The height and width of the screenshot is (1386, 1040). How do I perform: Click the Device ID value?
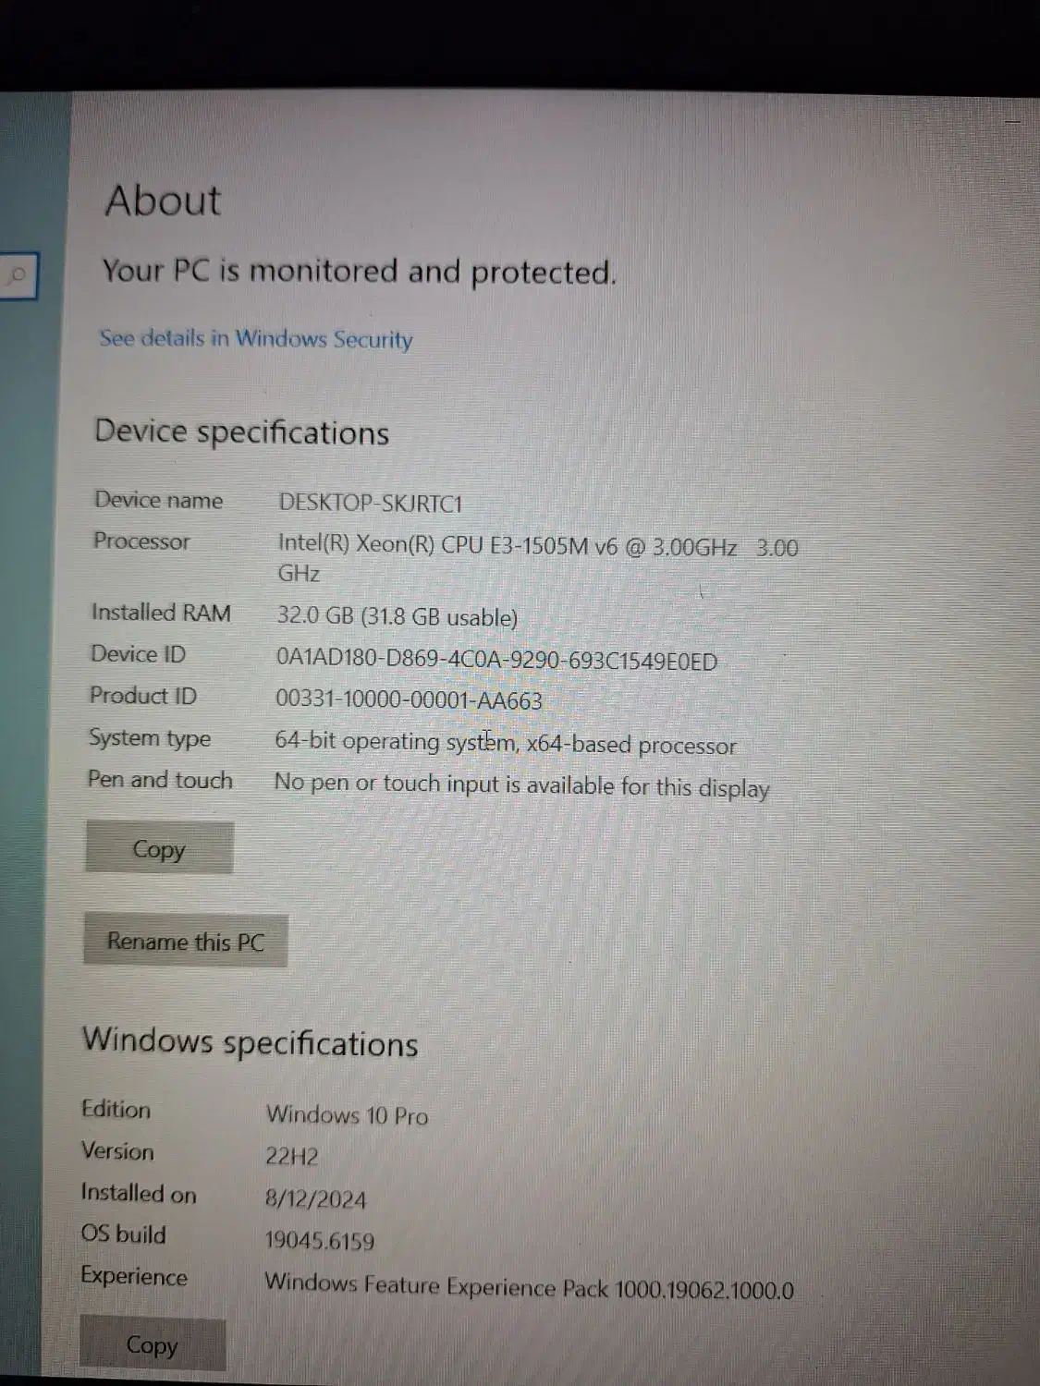[x=496, y=660]
